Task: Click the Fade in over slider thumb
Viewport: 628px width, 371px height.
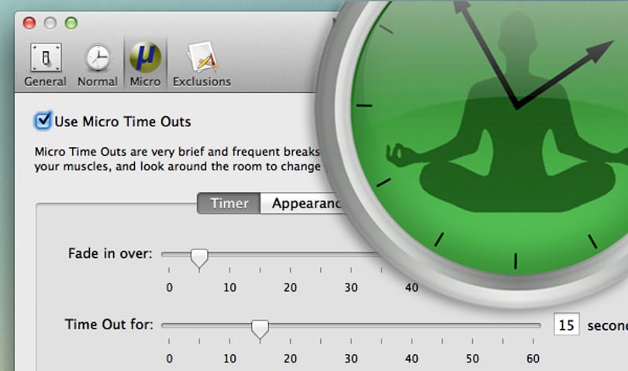Action: coord(199,258)
